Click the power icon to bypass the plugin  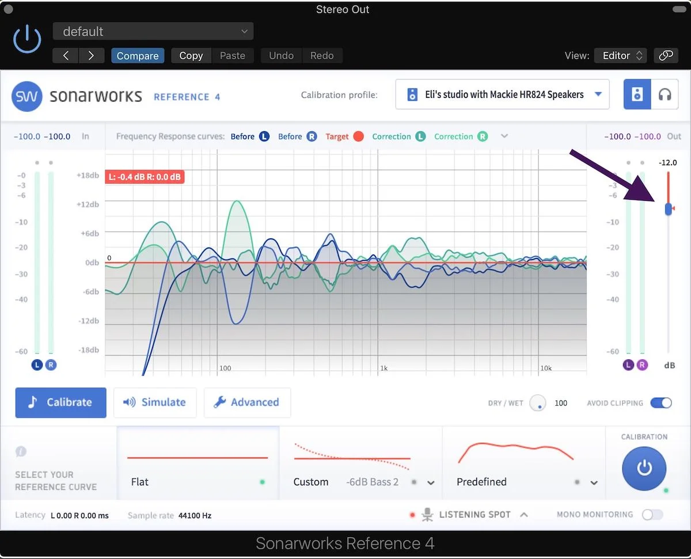[x=26, y=39]
